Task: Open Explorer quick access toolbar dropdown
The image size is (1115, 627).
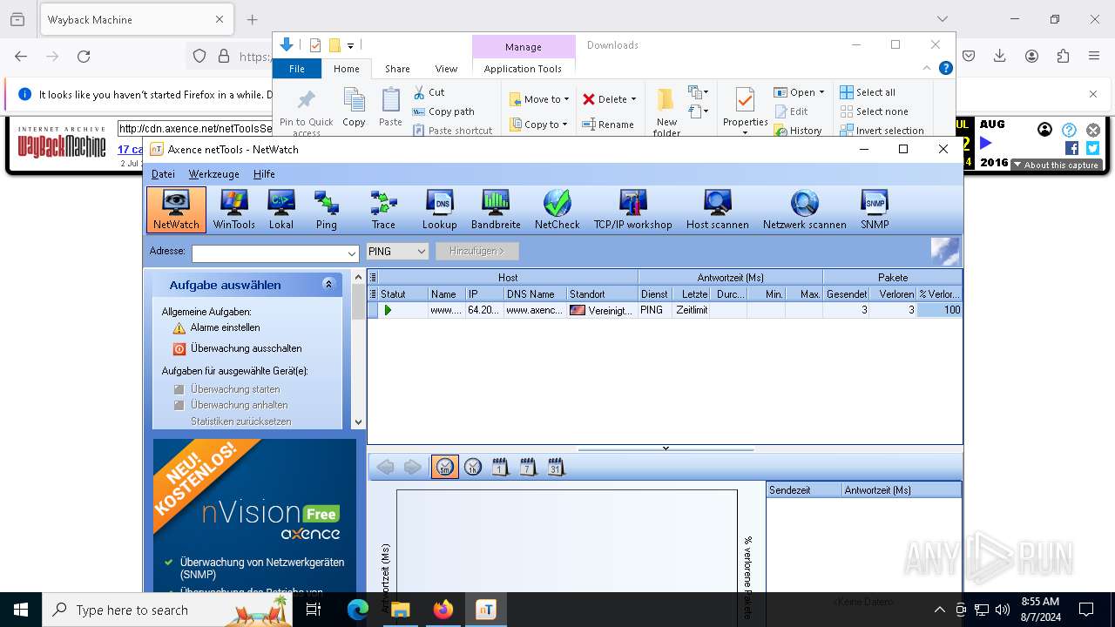Action: (x=350, y=45)
